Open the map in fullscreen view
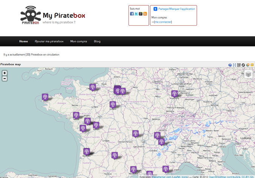The image size is (255, 178). coord(235,65)
